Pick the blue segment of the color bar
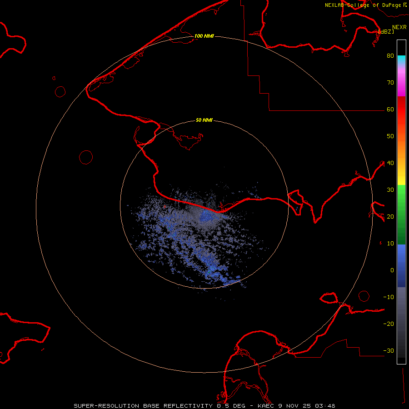409x409 pixels. pyautogui.click(x=401, y=265)
